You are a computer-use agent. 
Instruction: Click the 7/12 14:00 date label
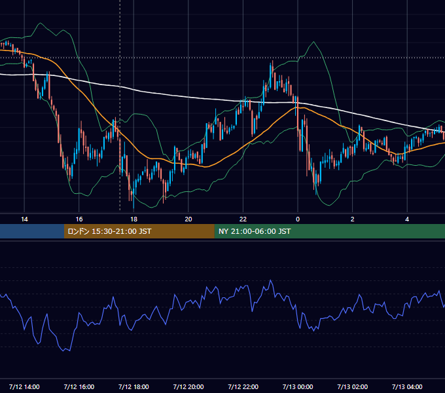(24, 386)
